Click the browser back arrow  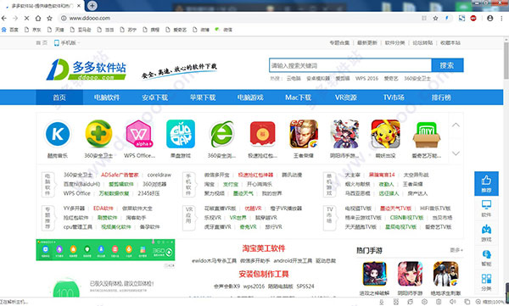pyautogui.click(x=4, y=18)
